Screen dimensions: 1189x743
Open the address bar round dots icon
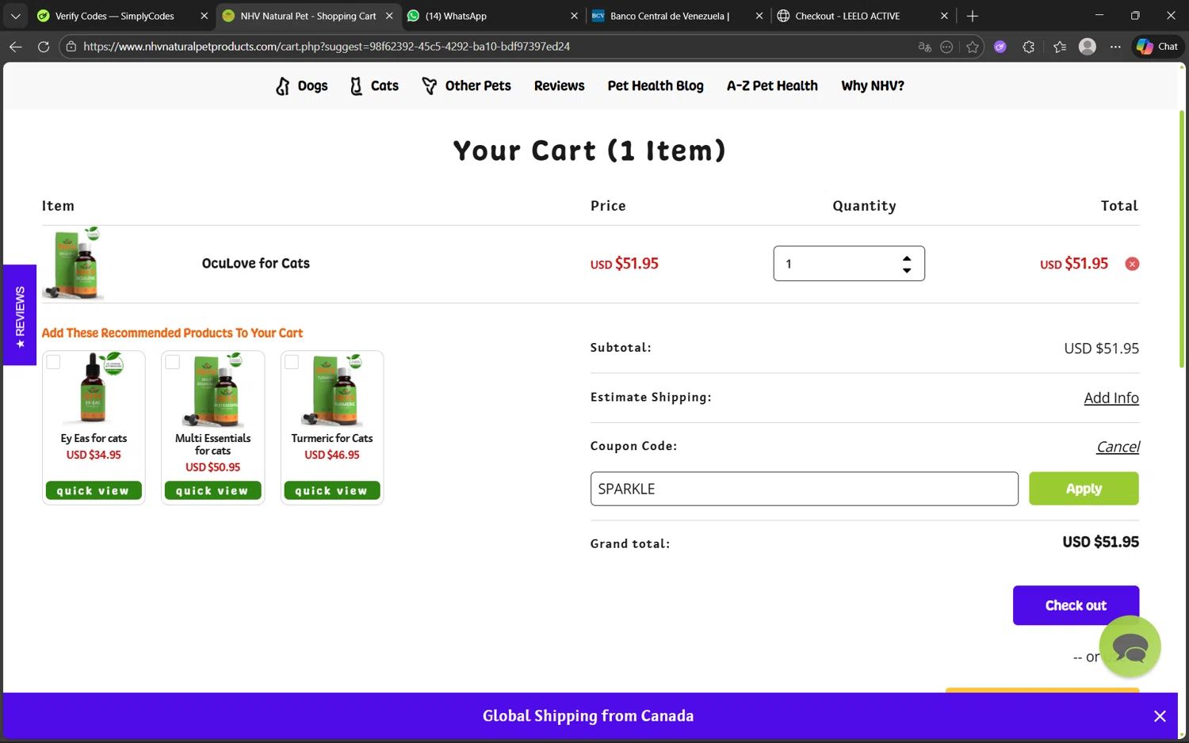[946, 47]
